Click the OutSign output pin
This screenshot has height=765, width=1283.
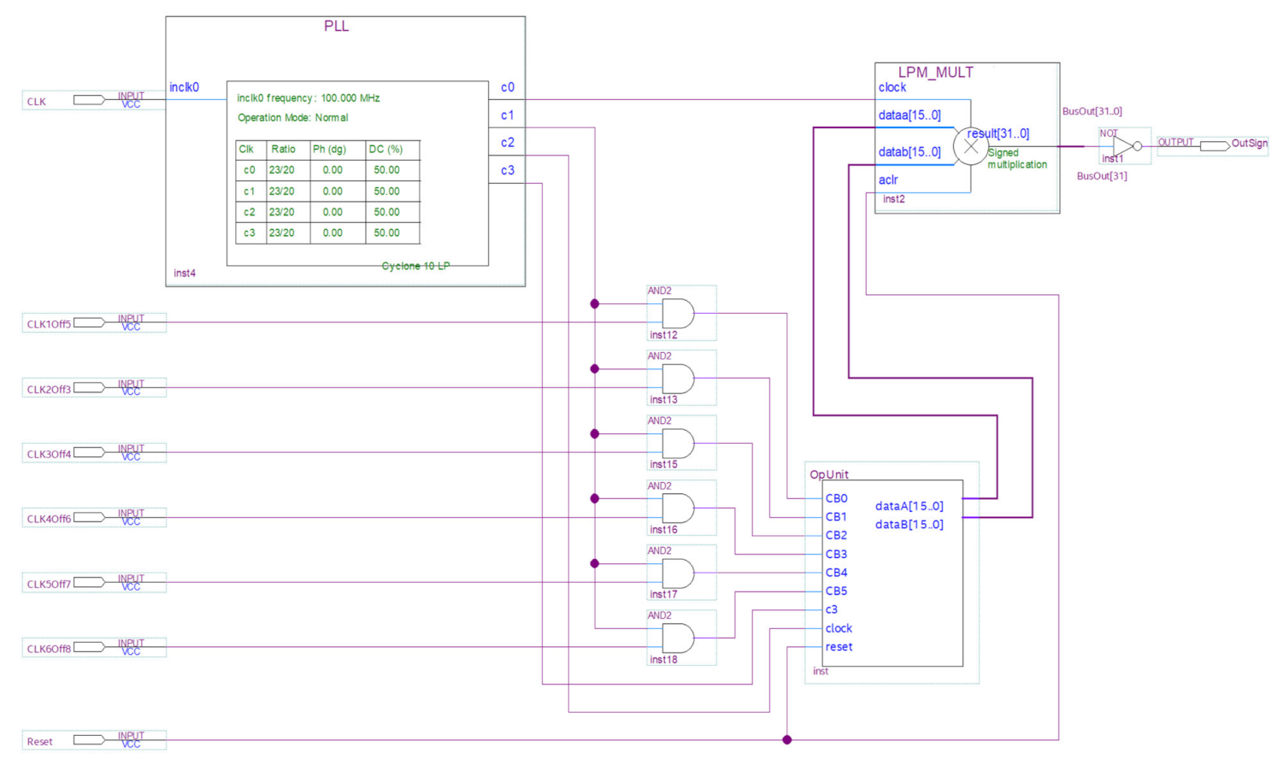coord(1215,145)
